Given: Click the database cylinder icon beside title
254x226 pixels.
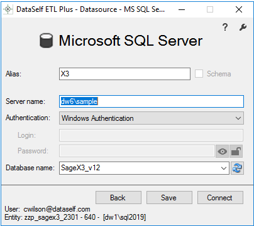Looking at the screenshot, I should (46, 41).
